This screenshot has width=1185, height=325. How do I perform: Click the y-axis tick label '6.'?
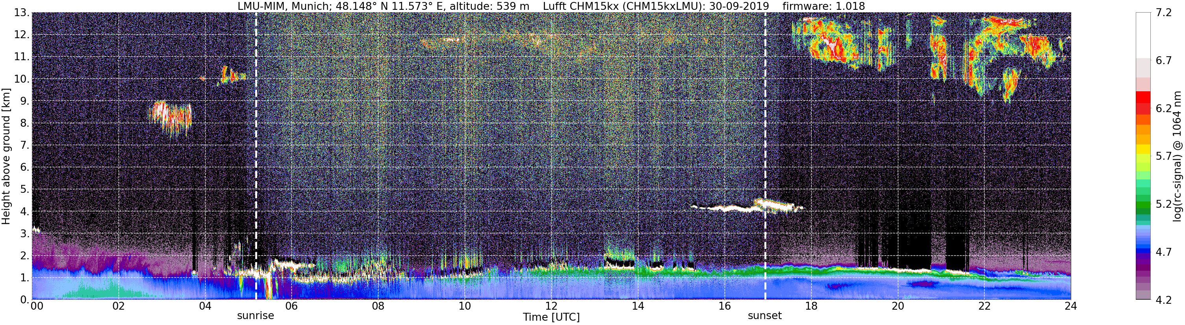[x=24, y=167]
